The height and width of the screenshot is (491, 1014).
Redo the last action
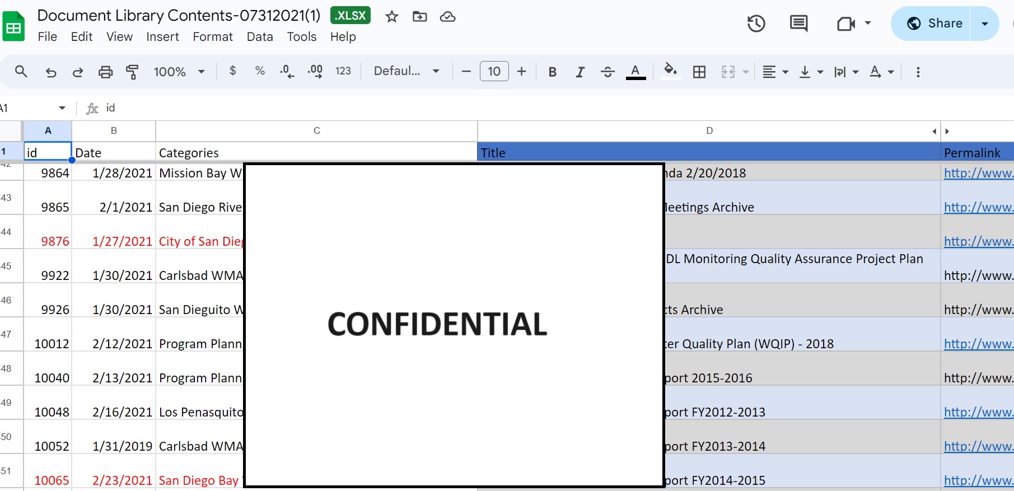[78, 72]
